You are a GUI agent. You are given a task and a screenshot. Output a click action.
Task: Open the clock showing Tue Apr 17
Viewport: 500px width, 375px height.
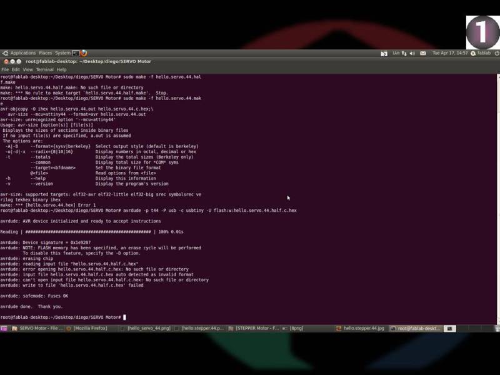coord(450,53)
